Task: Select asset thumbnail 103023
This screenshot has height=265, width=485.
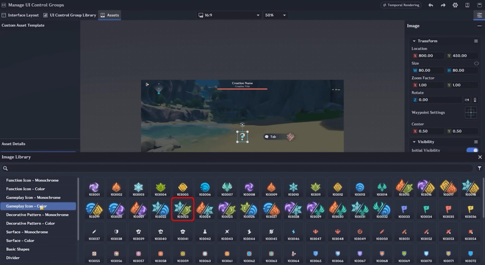Action: pyautogui.click(x=183, y=209)
